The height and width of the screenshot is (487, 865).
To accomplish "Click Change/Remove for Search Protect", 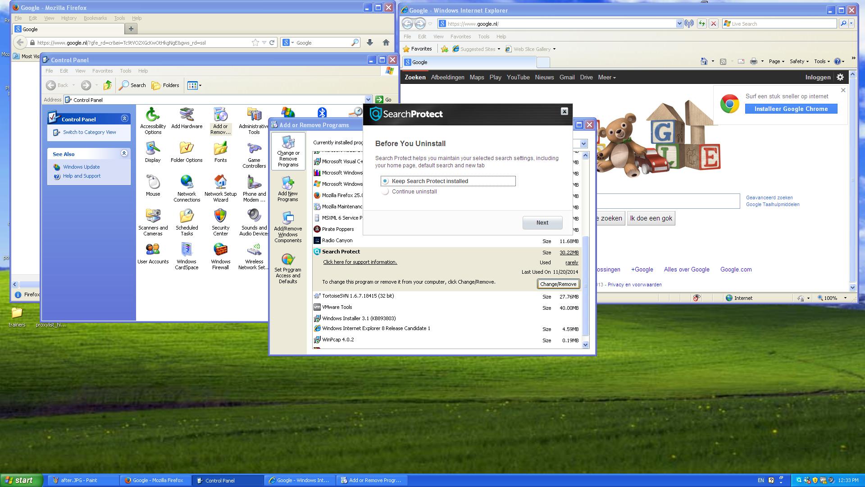I will [558, 284].
